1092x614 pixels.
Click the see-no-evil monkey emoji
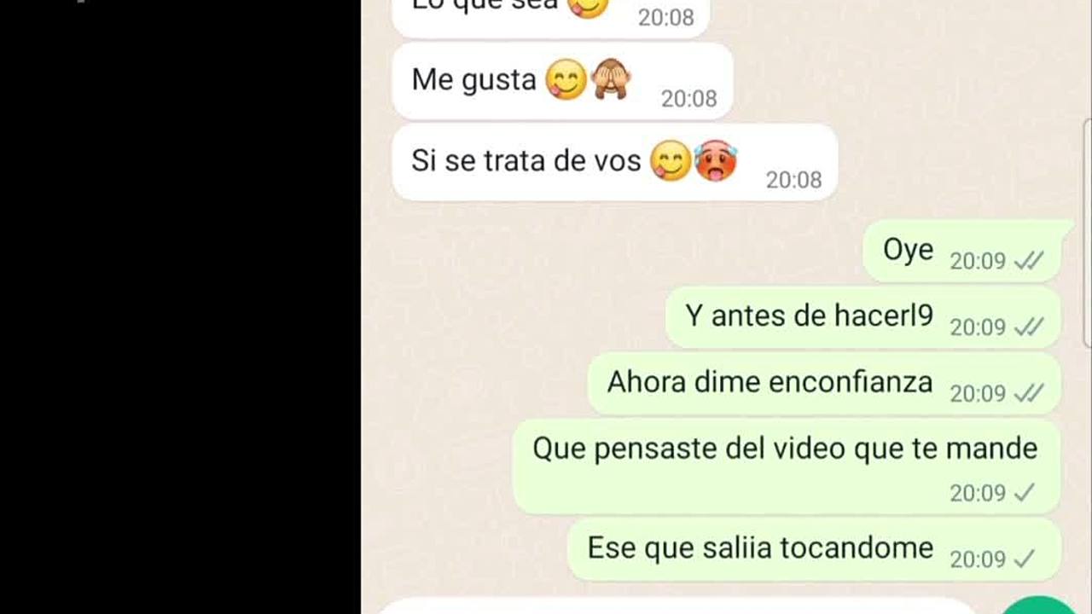(612, 79)
